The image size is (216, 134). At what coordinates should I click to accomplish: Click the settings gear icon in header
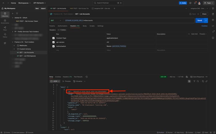[190, 3]
